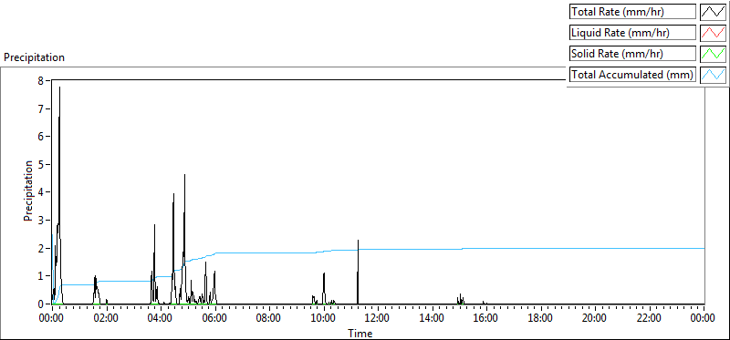Click the 14:00 time axis tick label
This screenshot has height=340, width=730.
point(433,319)
